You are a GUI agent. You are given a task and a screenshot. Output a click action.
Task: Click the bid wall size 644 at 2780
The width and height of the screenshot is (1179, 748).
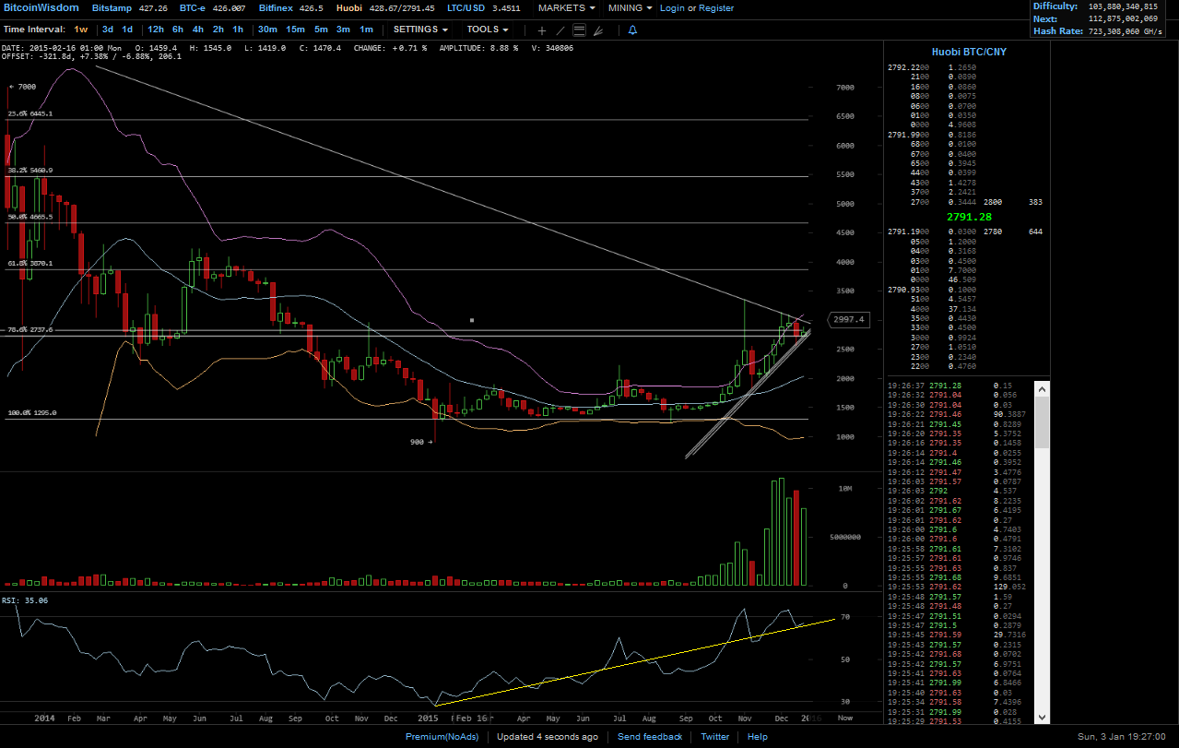(x=1034, y=232)
